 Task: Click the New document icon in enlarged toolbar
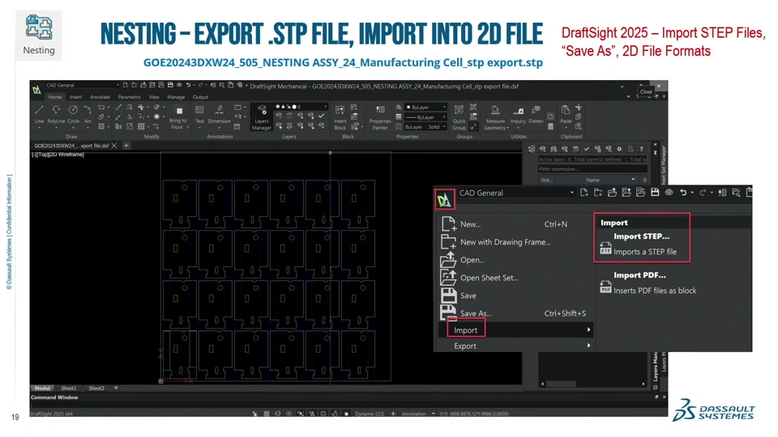pyautogui.click(x=584, y=193)
